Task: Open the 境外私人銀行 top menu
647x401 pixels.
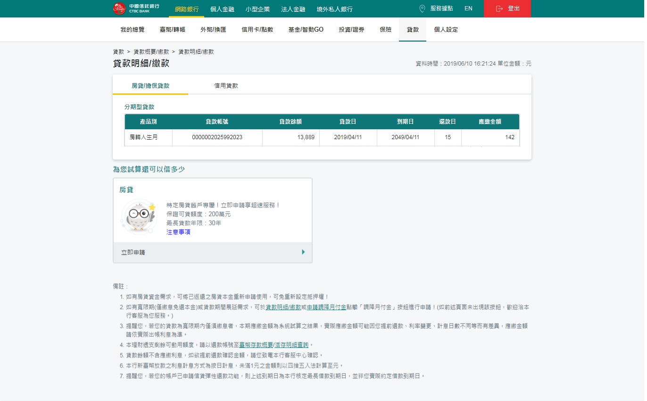Action: (334, 9)
